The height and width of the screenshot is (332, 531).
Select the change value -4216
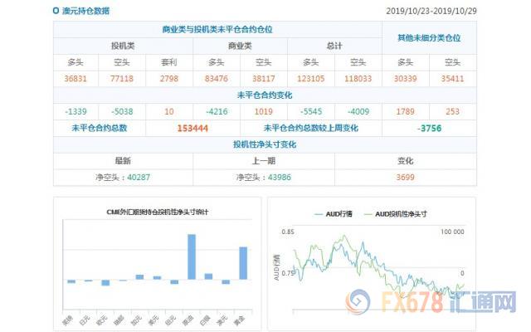(217, 111)
